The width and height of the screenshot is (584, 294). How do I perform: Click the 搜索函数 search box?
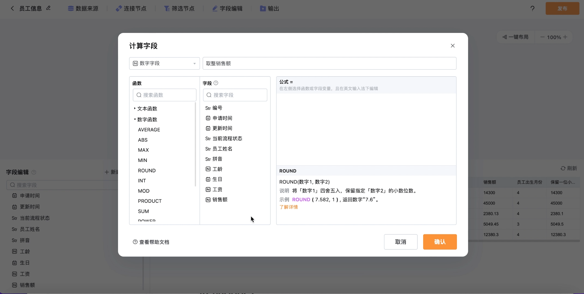click(x=164, y=95)
